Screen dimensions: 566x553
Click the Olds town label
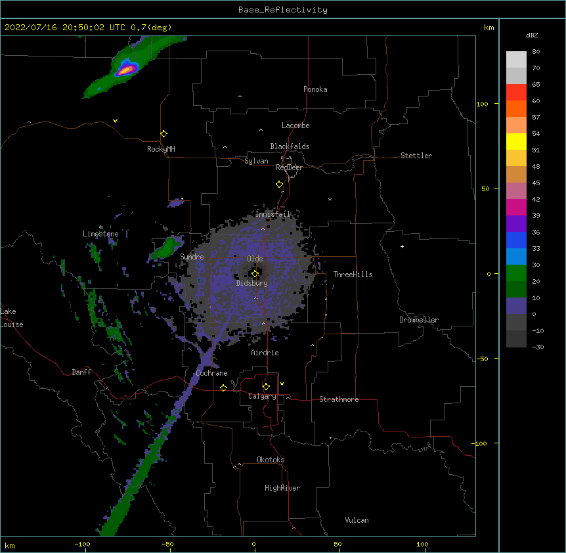click(x=255, y=259)
